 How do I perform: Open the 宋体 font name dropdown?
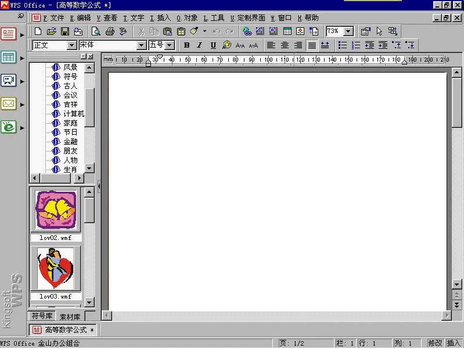coord(141,45)
